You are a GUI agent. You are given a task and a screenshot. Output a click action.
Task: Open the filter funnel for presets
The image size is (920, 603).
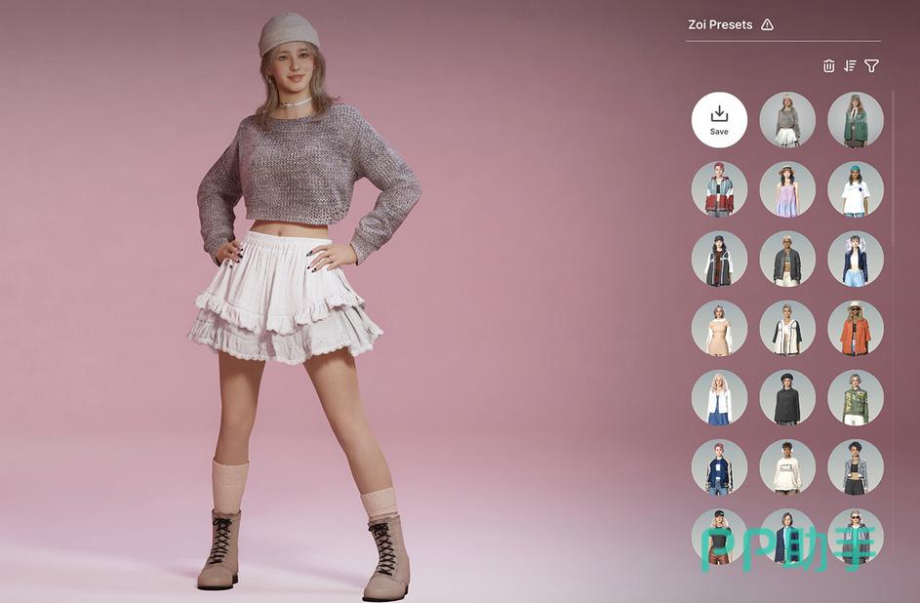[871, 66]
